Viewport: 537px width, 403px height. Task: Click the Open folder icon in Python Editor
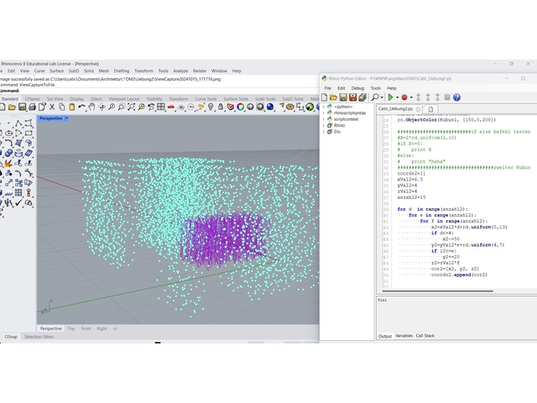[x=335, y=97]
